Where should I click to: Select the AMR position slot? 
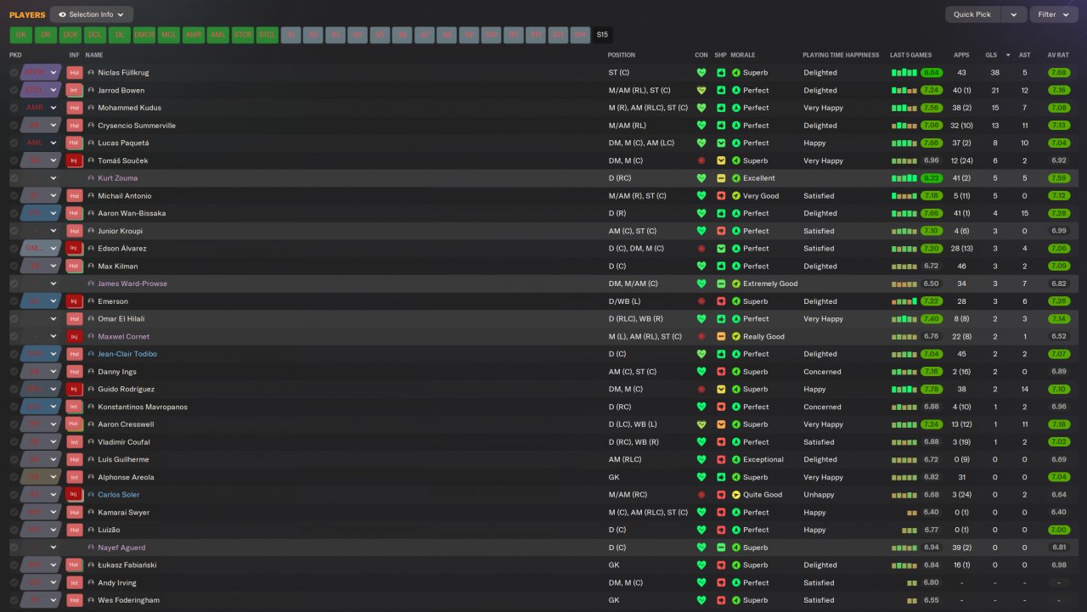point(194,35)
